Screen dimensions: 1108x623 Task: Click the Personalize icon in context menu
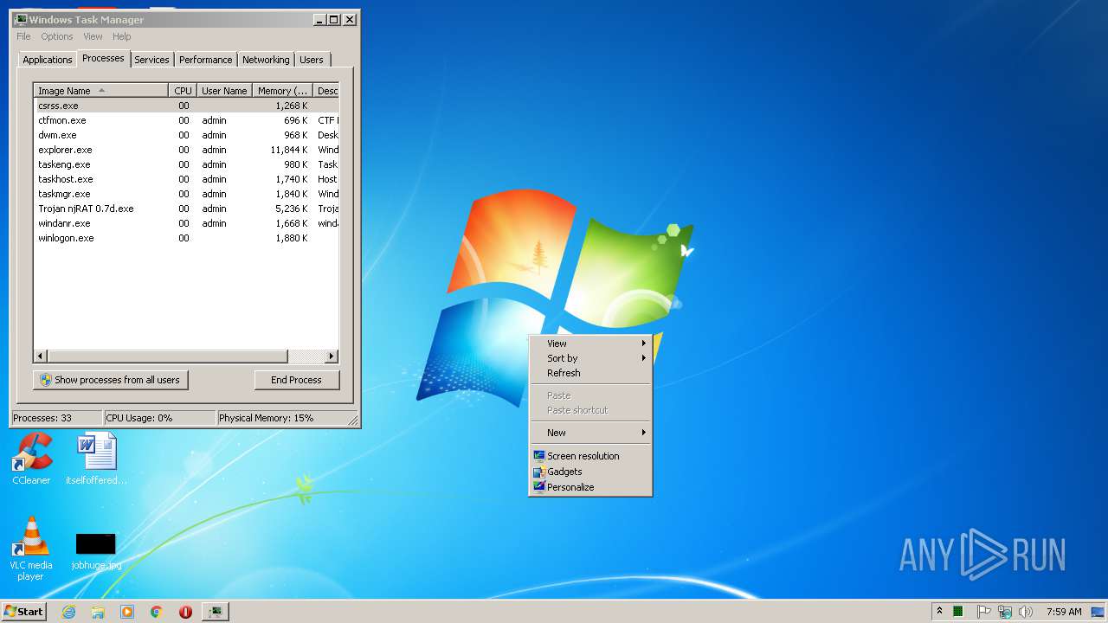pyautogui.click(x=539, y=487)
